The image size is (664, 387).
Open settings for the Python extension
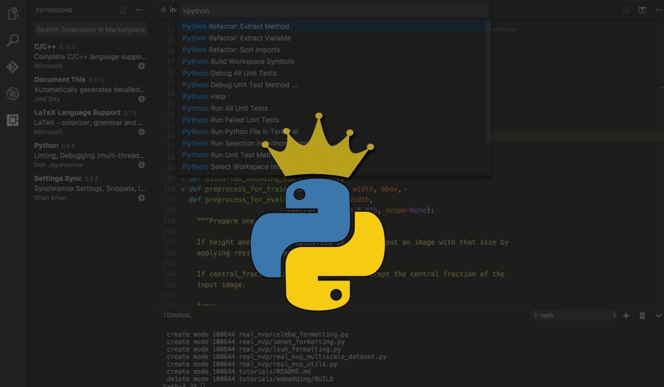pyautogui.click(x=142, y=165)
